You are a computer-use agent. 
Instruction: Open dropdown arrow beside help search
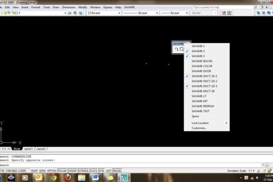coord(259,7)
